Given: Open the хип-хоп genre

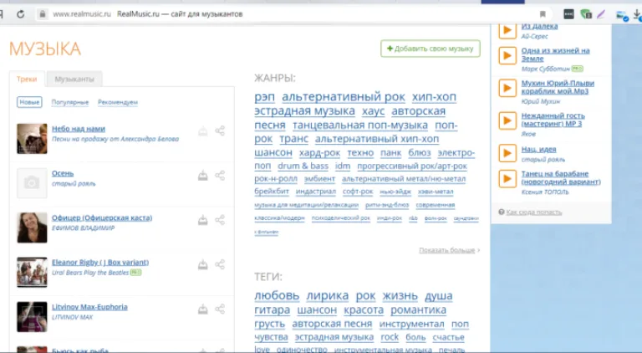Looking at the screenshot, I should [434, 97].
